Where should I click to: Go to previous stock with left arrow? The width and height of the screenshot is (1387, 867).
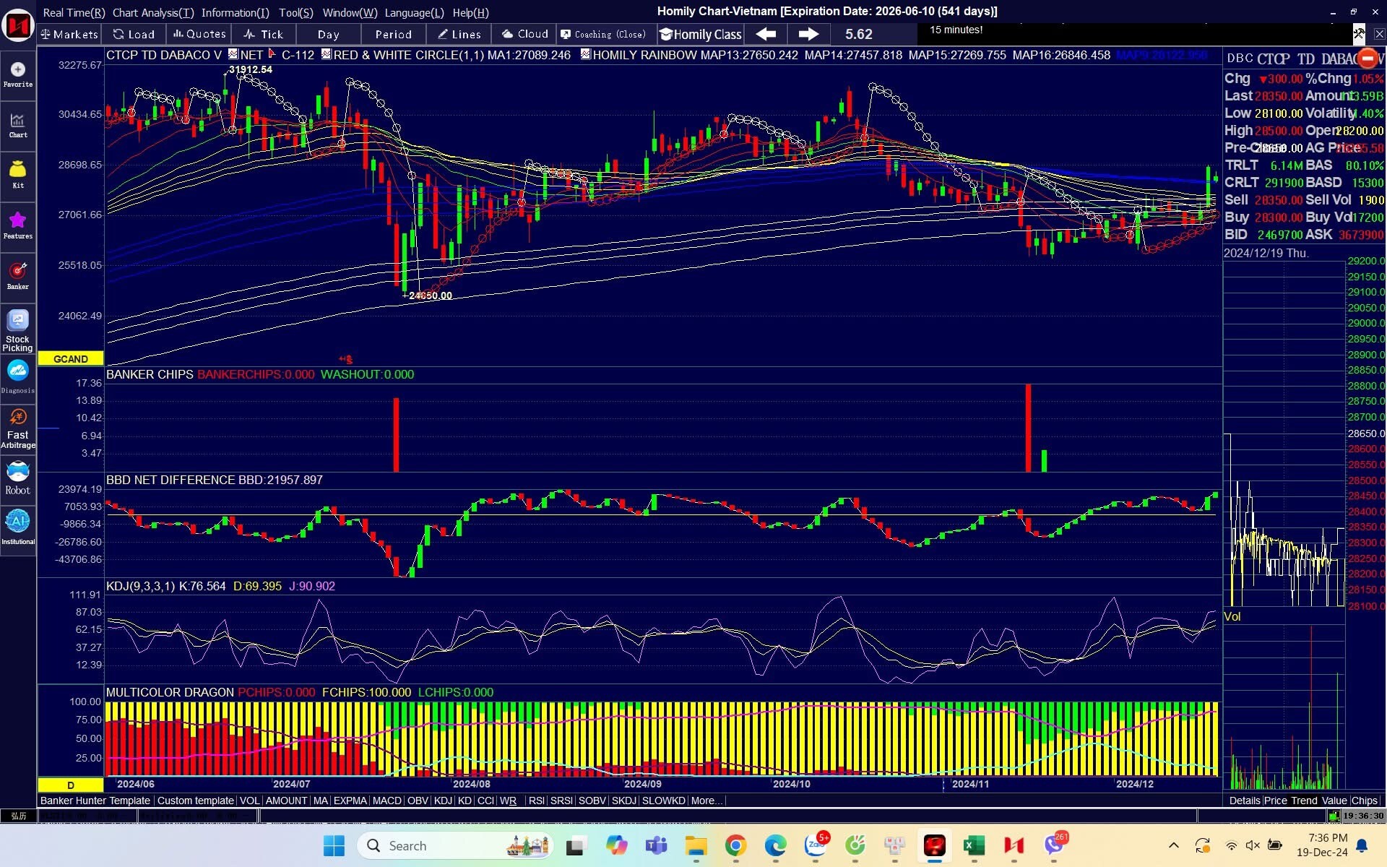click(766, 34)
